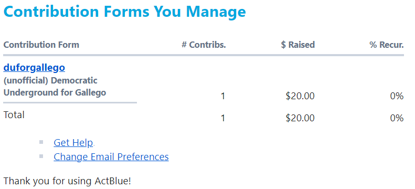Viewport: 415px width, 189px height.
Task: Click the $20.00 raised in duforgallego row
Action: point(300,96)
